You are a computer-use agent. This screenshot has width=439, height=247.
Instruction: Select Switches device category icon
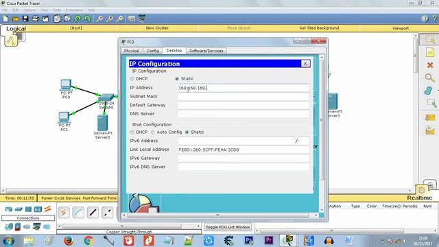point(19,209)
